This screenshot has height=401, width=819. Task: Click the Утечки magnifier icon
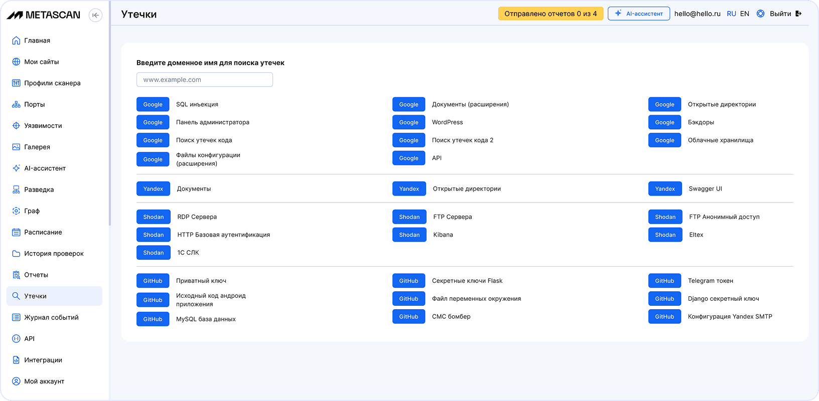pos(16,296)
